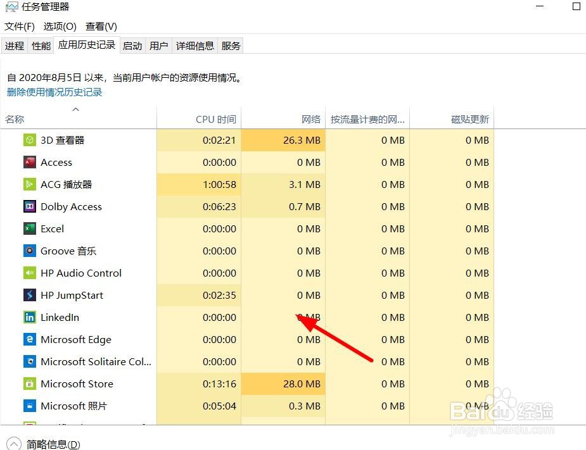Click the 3.1 MB network value
This screenshot has width=586, height=450.
[305, 184]
